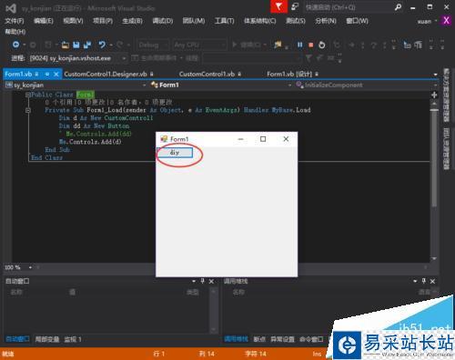This screenshot has width=455, height=360.
Task: Click the pin icon on Form1.vb tab
Action: point(47,74)
